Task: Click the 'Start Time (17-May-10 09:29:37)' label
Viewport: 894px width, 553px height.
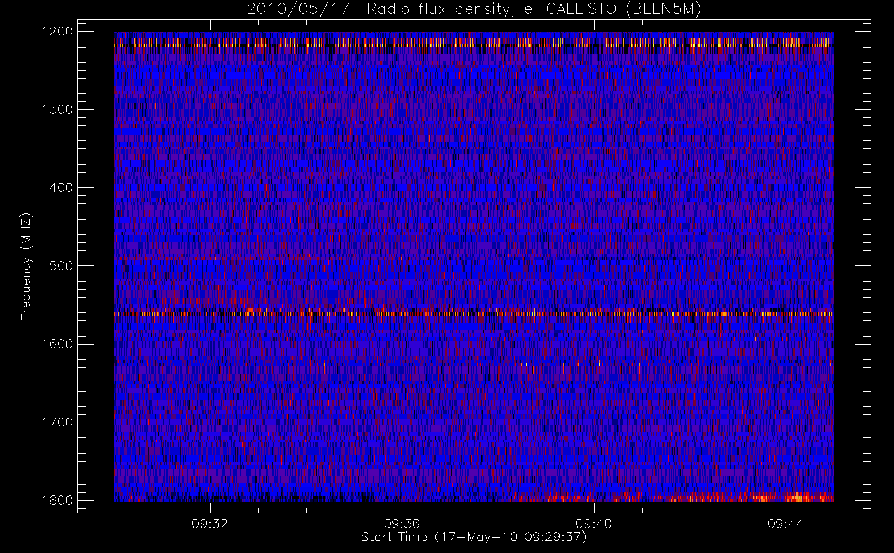Action: pos(474,537)
